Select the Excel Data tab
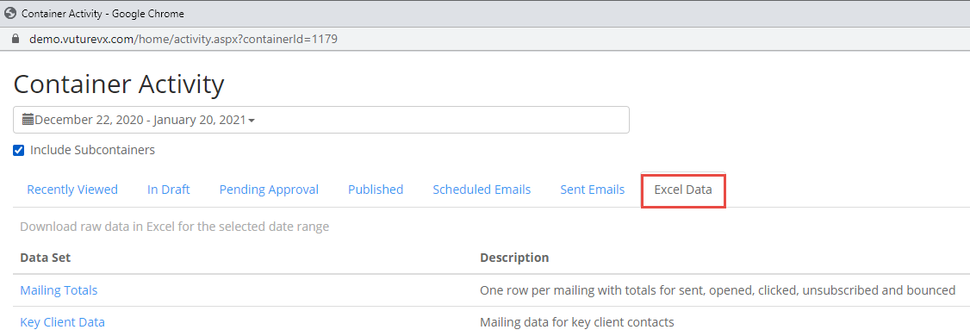 point(683,190)
